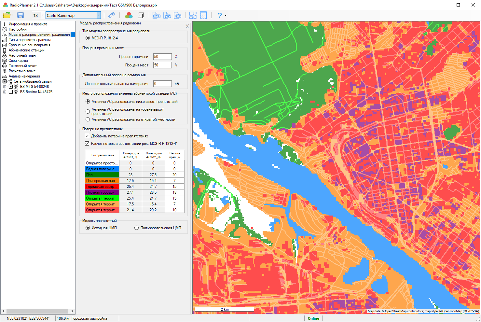Click the 'Процент времени' input field
The image size is (481, 322).
point(162,57)
